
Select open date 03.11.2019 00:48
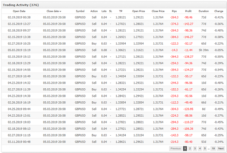(19, 142)
